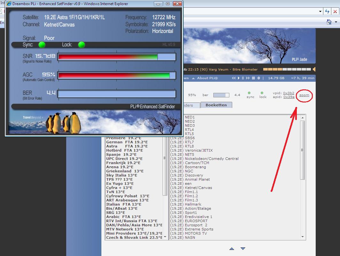Screen dimensions: 340x256
Task: Click the zoom link
Action: point(304,95)
